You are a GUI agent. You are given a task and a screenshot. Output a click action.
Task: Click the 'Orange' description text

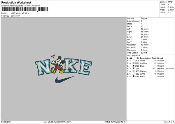pos(143,71)
